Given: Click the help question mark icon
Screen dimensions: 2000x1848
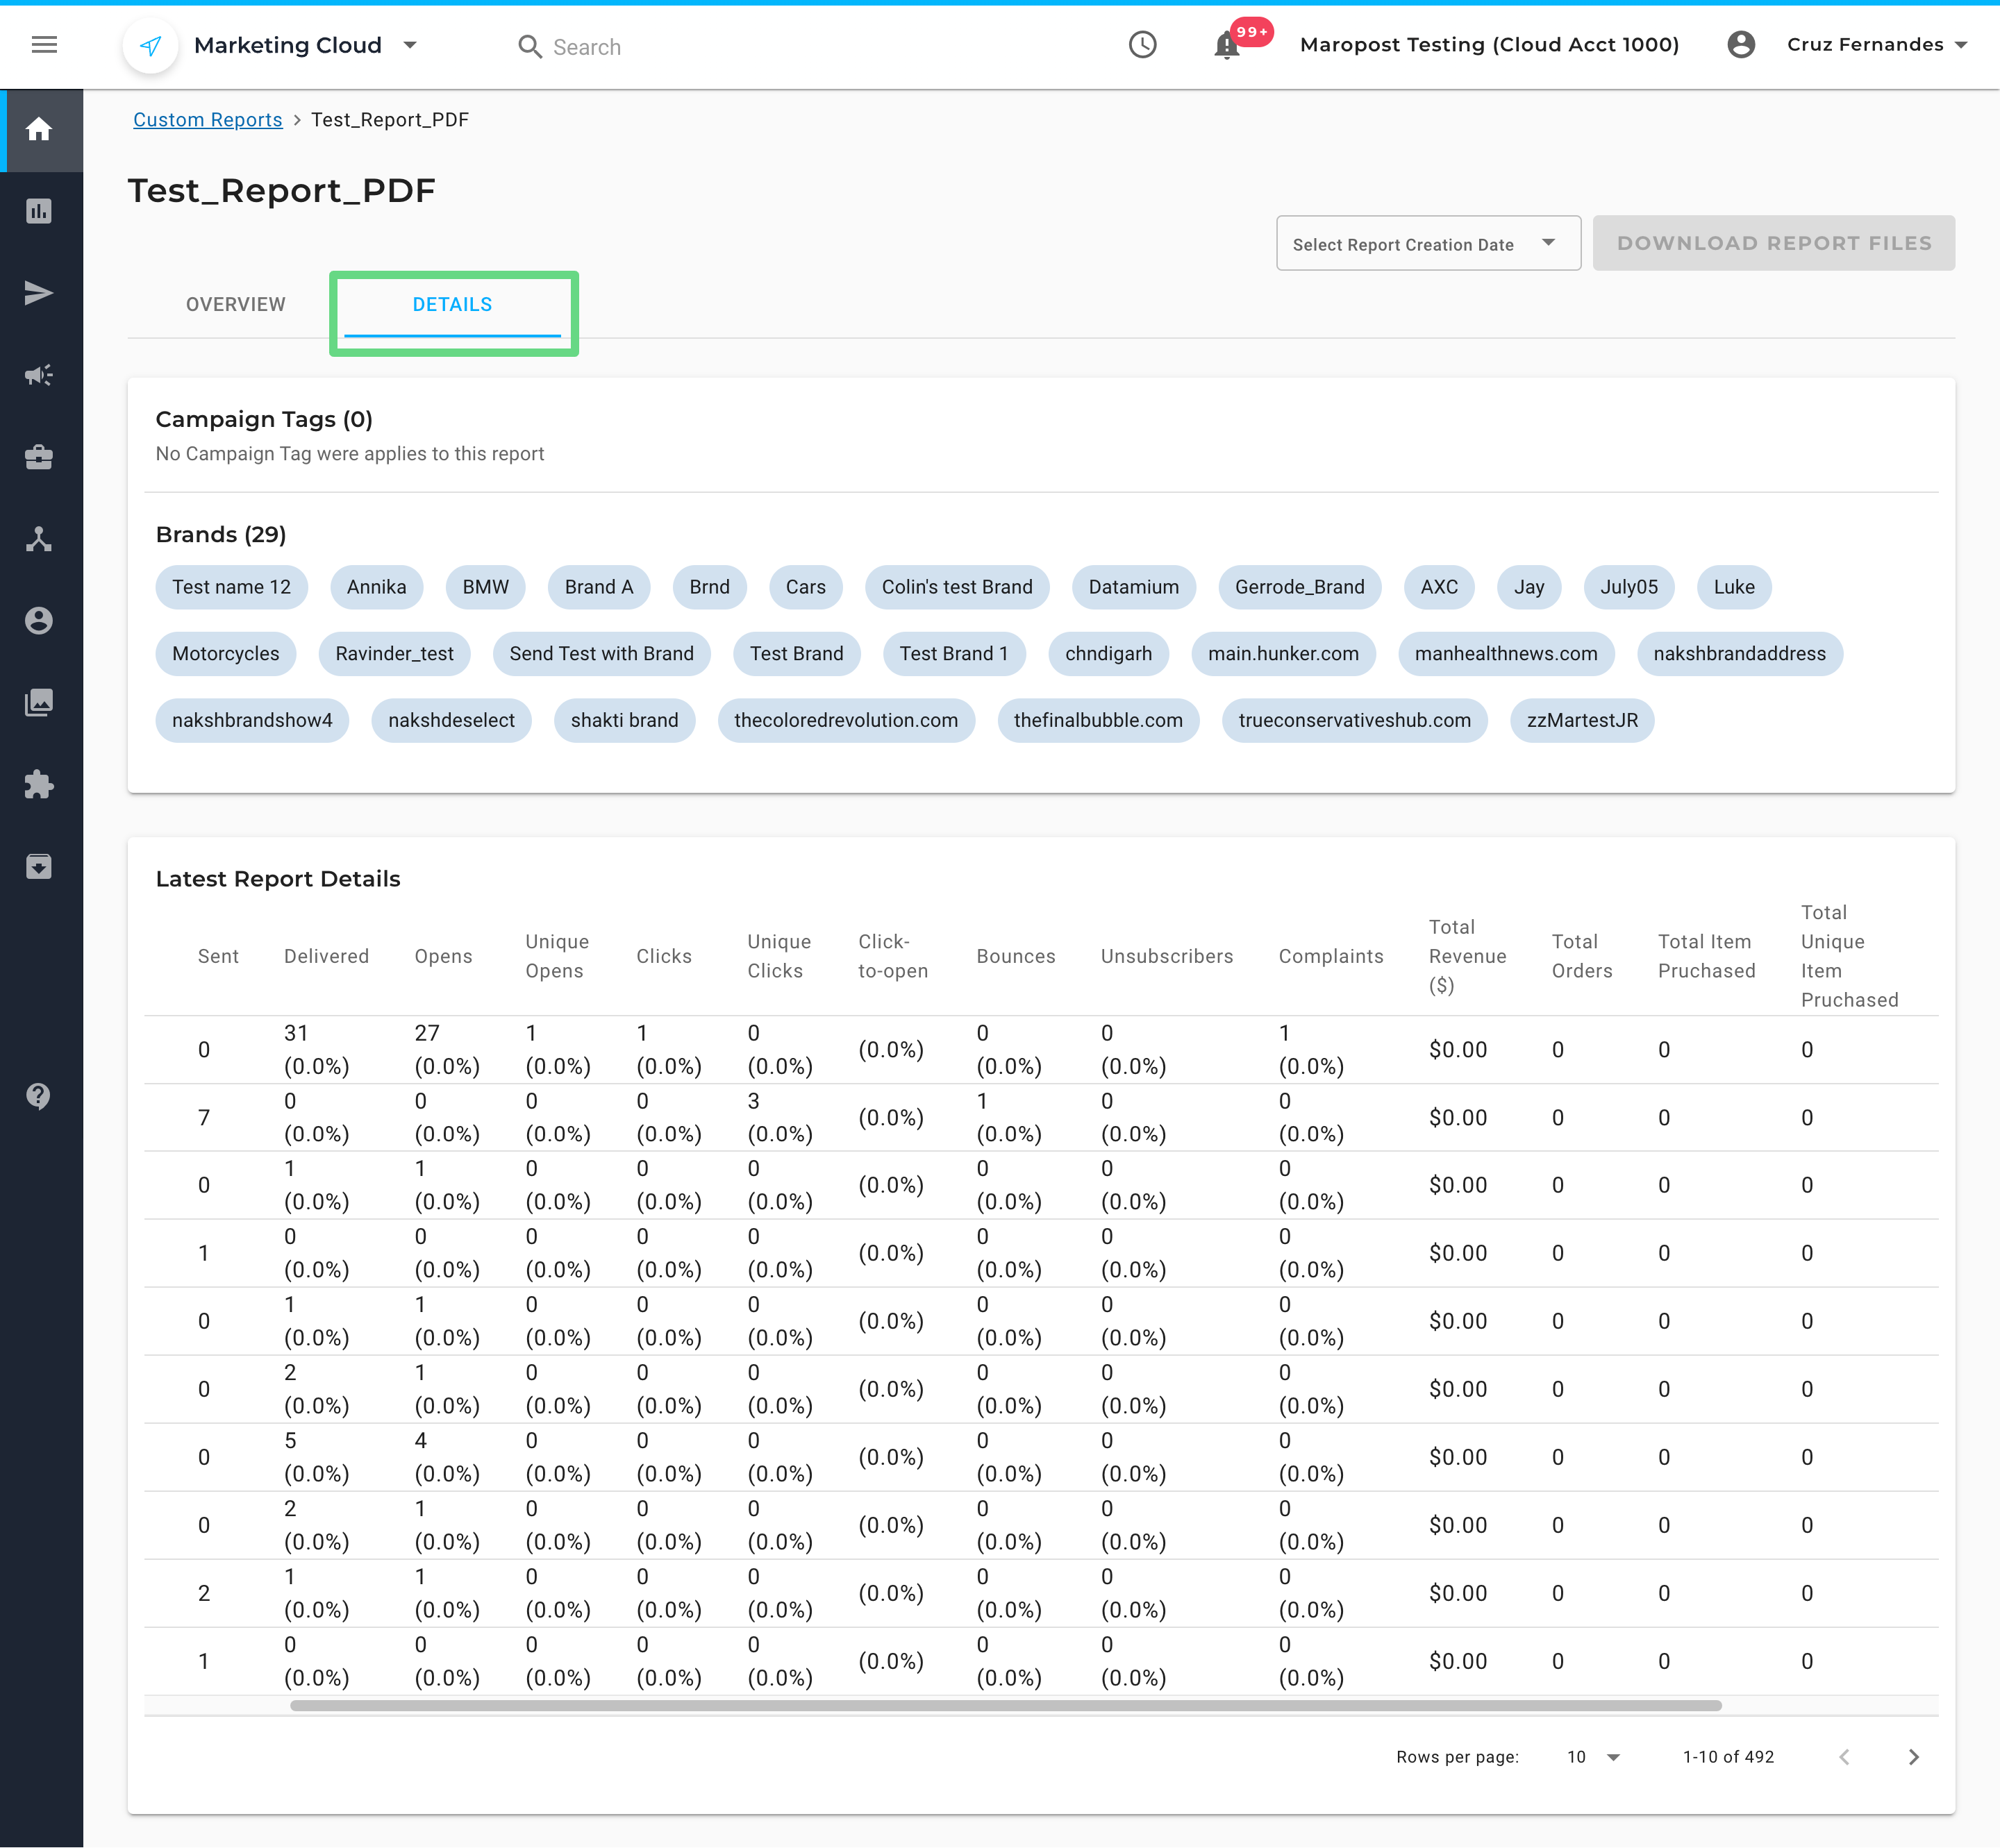Looking at the screenshot, I should [x=39, y=1096].
